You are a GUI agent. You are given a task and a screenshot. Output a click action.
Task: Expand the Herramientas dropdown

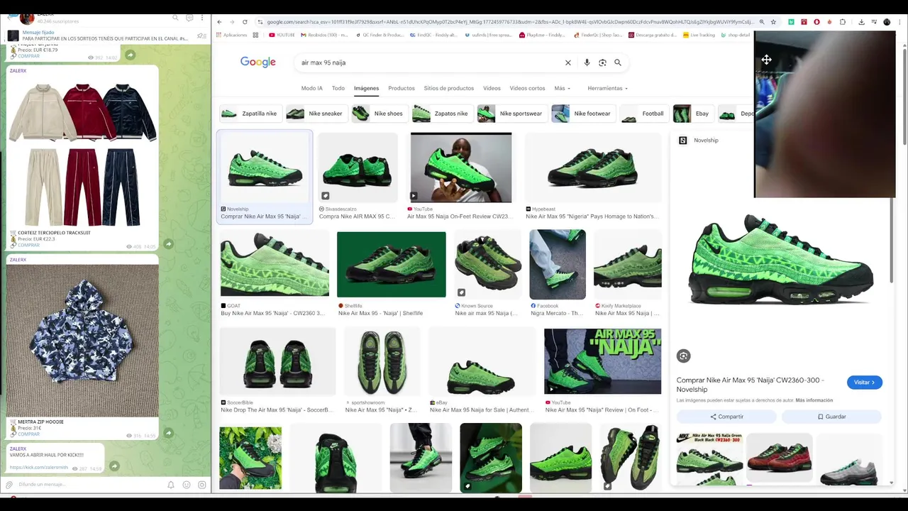click(x=607, y=88)
